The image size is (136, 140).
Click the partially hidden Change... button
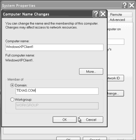[x=116, y=93]
